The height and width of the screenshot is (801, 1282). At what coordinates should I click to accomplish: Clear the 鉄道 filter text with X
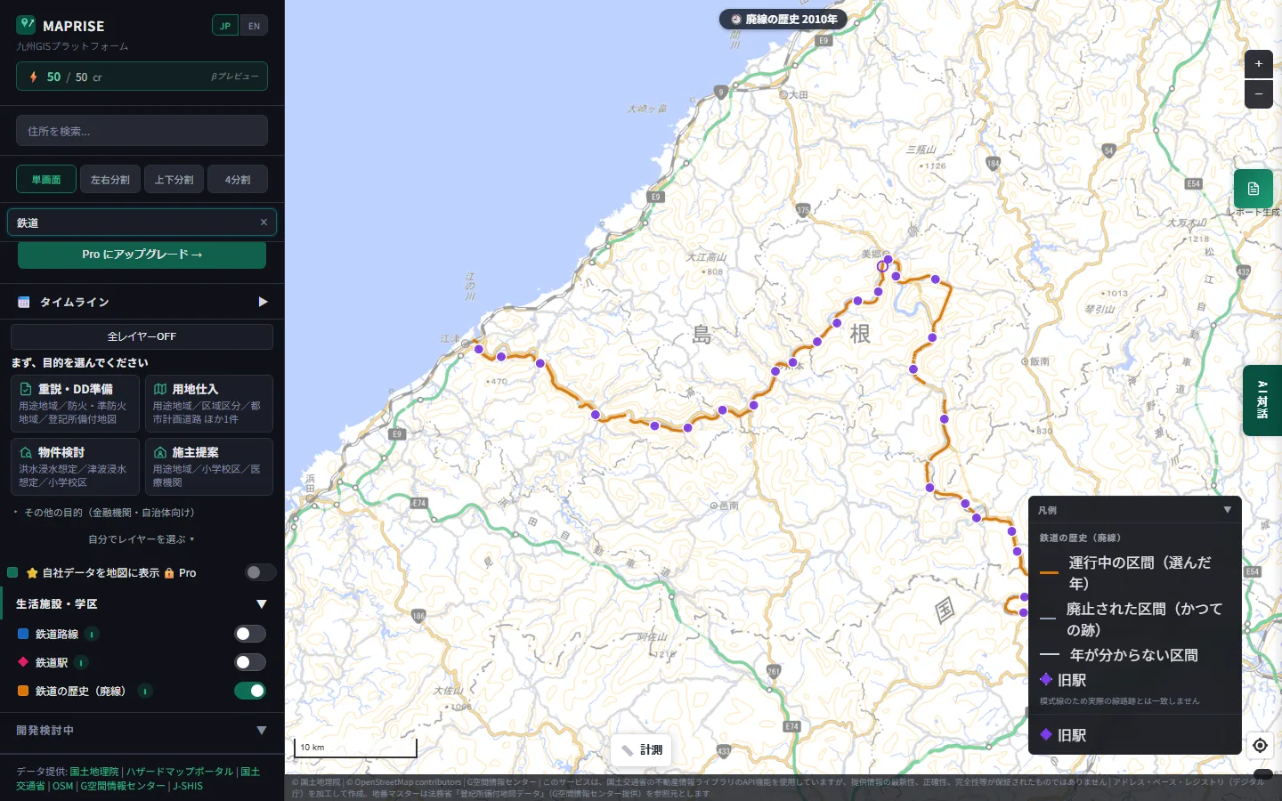coord(264,222)
